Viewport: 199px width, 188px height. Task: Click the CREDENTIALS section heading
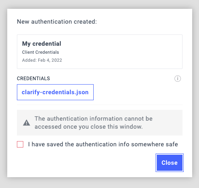tap(33, 79)
